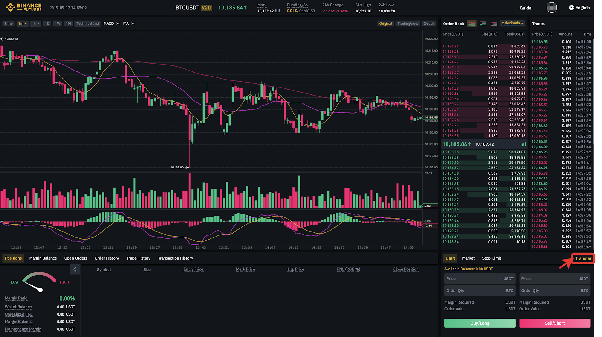Open the Open Orders tab

pos(76,258)
